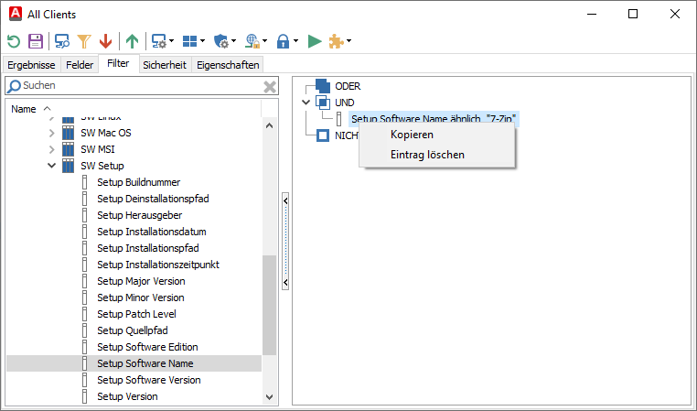This screenshot has width=697, height=411.
Task: Choose Kopieren from the context menu
Action: click(x=412, y=135)
